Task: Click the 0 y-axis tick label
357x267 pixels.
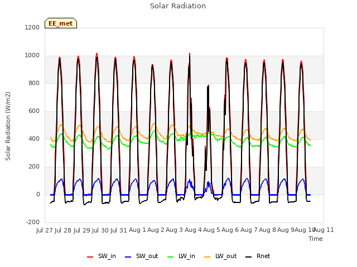Action: [38, 195]
